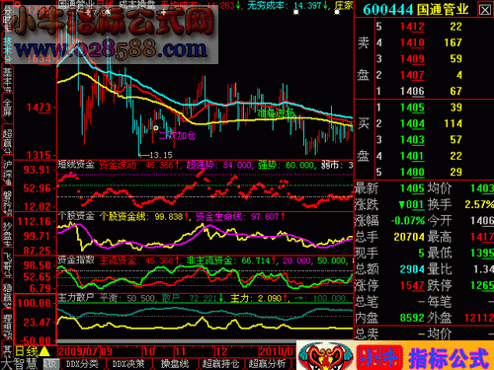Open the 操盘线 tab
This screenshot has height=370, width=494.
point(175,364)
